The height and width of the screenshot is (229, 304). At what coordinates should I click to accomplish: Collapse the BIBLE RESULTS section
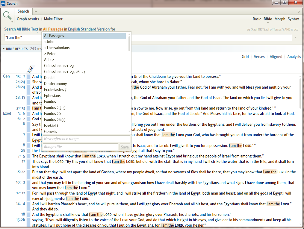[4, 49]
